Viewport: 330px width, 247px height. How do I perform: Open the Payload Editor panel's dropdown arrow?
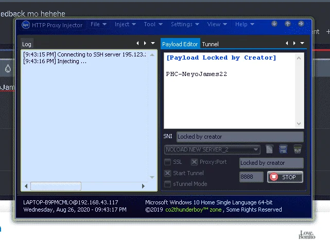pyautogui.click(x=302, y=43)
